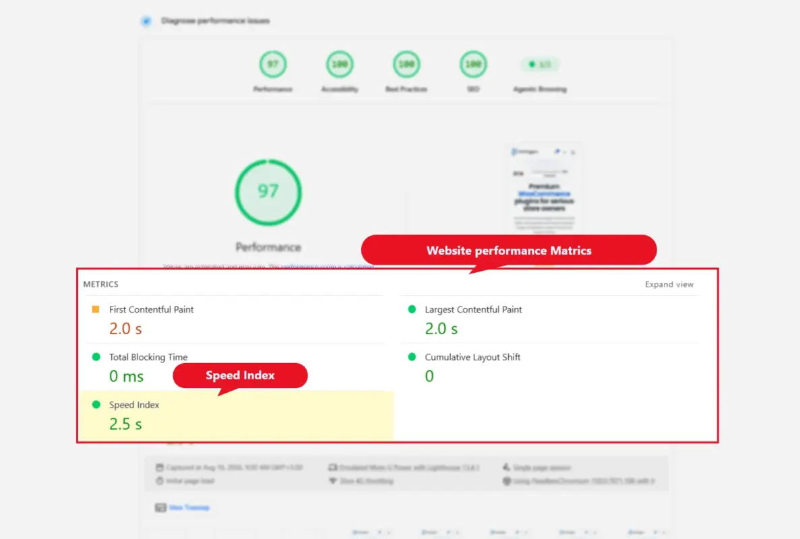Image resolution: width=800 pixels, height=539 pixels.
Task: Click the View Treemap link
Action: click(x=189, y=507)
